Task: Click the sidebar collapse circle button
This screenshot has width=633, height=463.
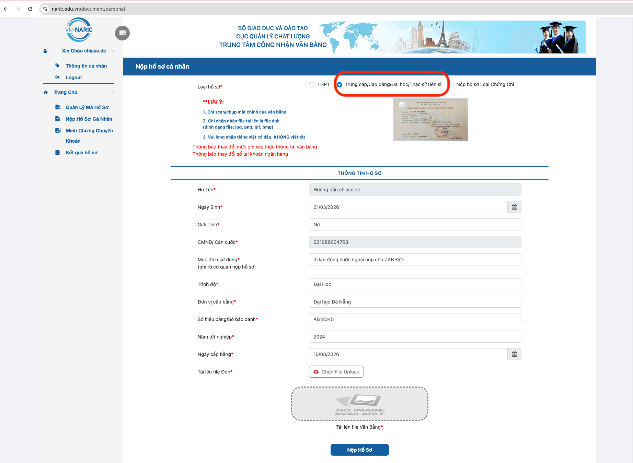Action: pyautogui.click(x=122, y=33)
